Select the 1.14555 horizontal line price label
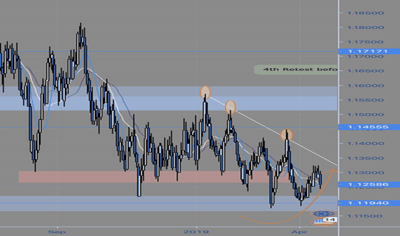400x236 pixels. coord(369,127)
